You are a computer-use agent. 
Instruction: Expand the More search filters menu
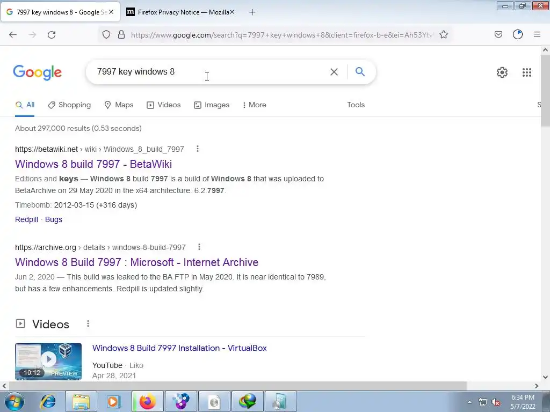pos(254,105)
